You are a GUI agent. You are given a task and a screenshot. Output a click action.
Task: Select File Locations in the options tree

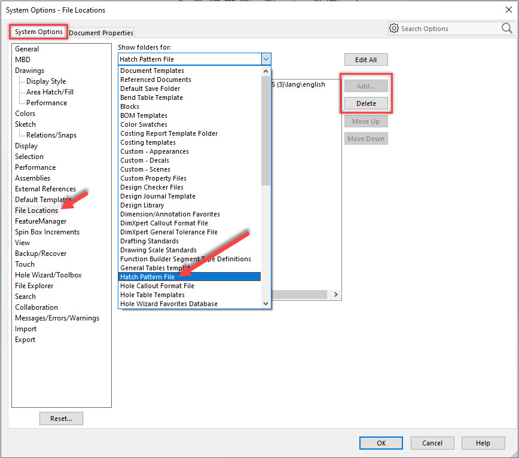(36, 210)
